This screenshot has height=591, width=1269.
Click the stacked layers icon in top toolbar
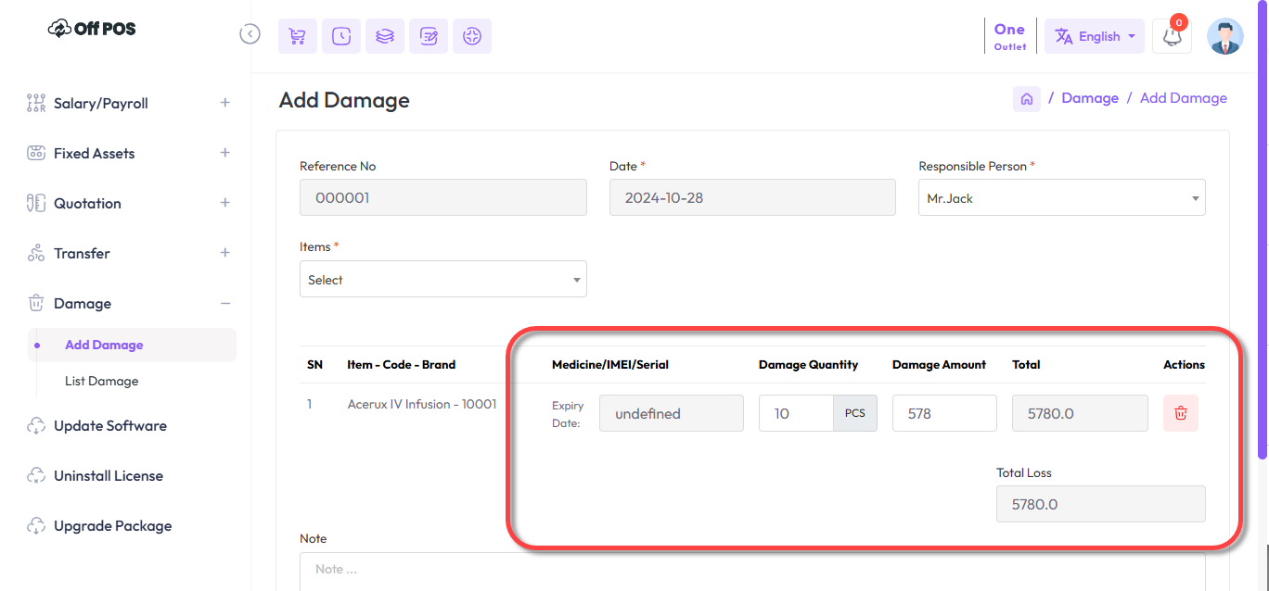coord(384,36)
